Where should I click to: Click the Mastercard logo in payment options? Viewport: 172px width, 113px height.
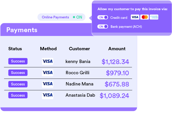[144, 17]
